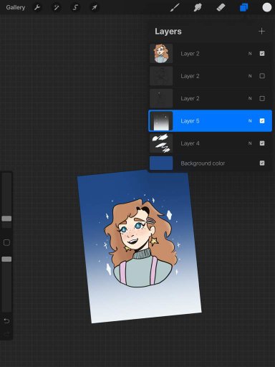The height and width of the screenshot is (367, 275).
Task: Add a new layer with plus
Action: (261, 32)
